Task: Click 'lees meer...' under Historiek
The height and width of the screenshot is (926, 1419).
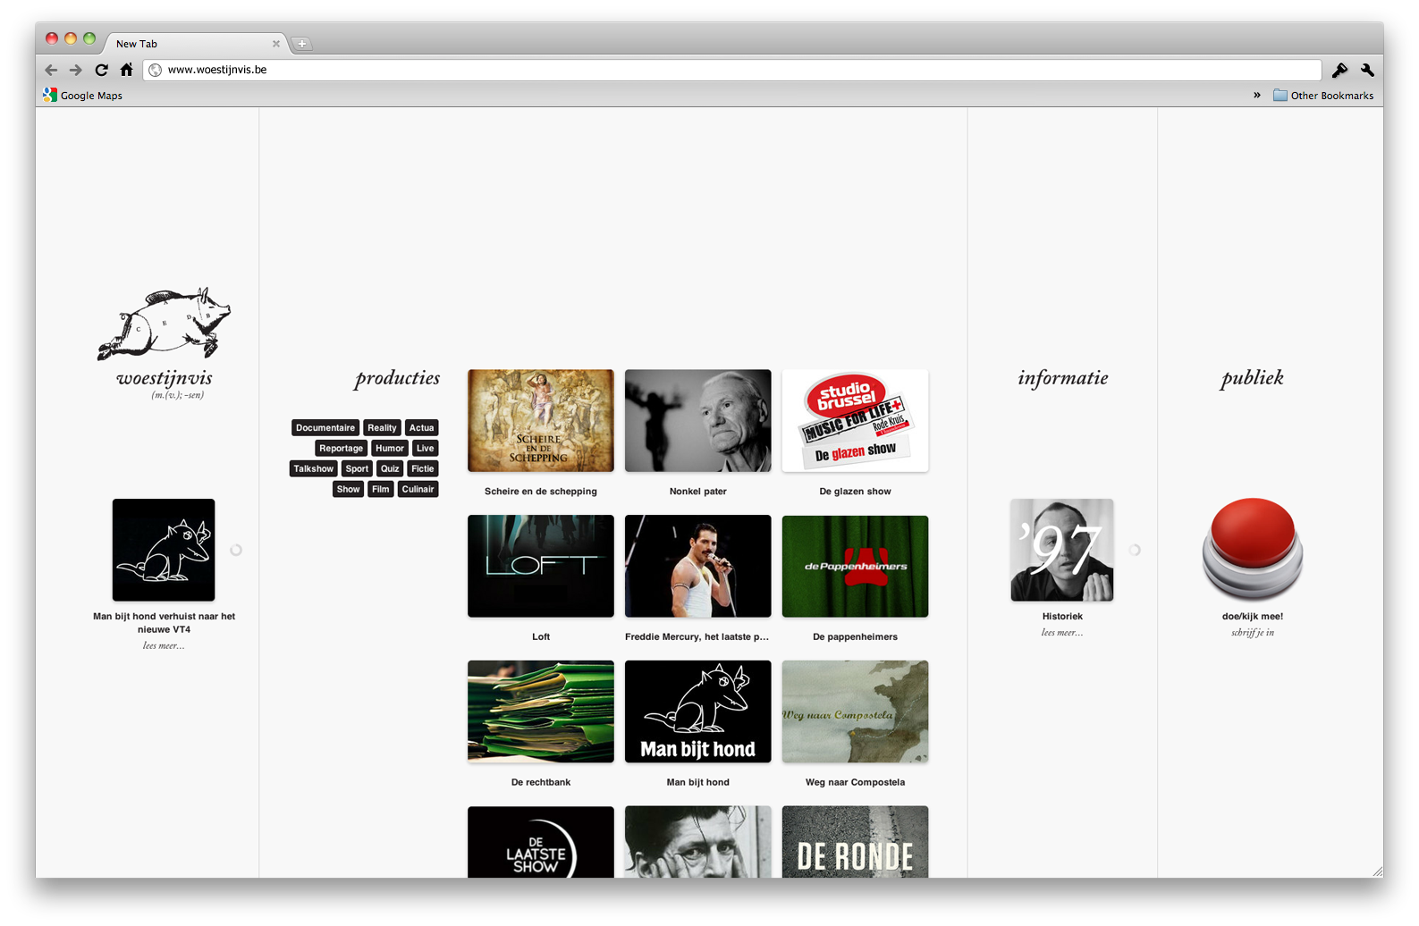Action: click(x=1062, y=633)
